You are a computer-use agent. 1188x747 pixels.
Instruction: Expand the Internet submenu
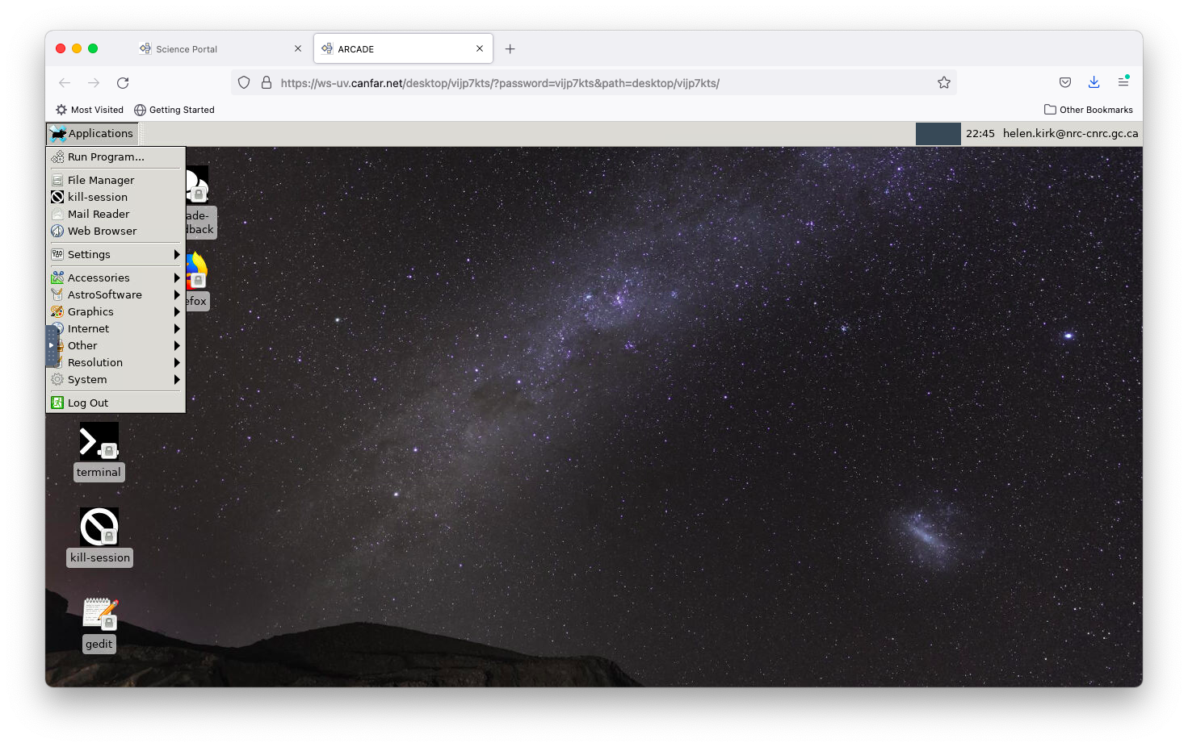115,328
